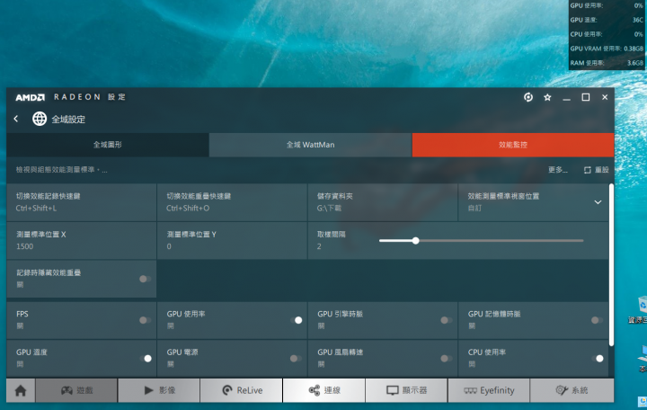
Task: Open the 顯示器 display section
Action: point(406,390)
